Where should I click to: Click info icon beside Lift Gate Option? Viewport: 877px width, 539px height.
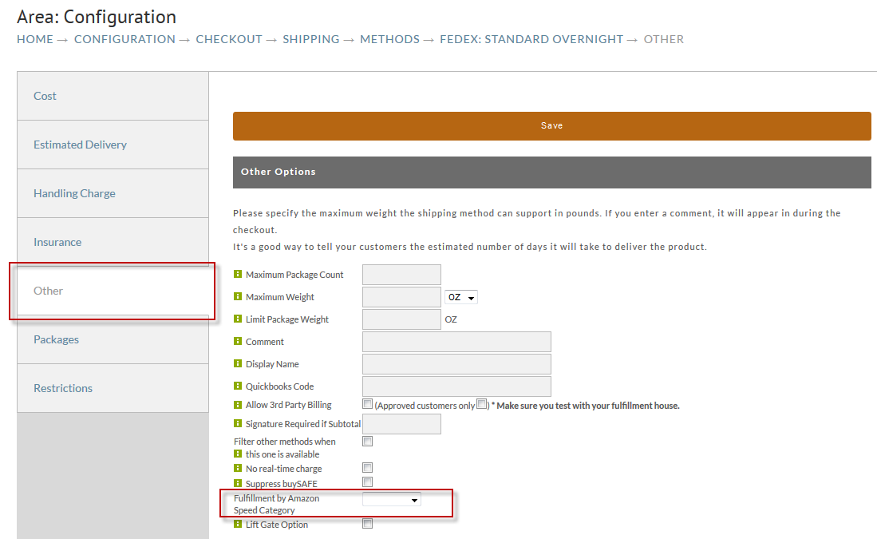(x=238, y=525)
